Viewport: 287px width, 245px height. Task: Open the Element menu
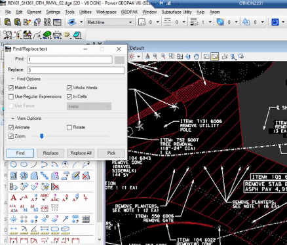click(34, 12)
